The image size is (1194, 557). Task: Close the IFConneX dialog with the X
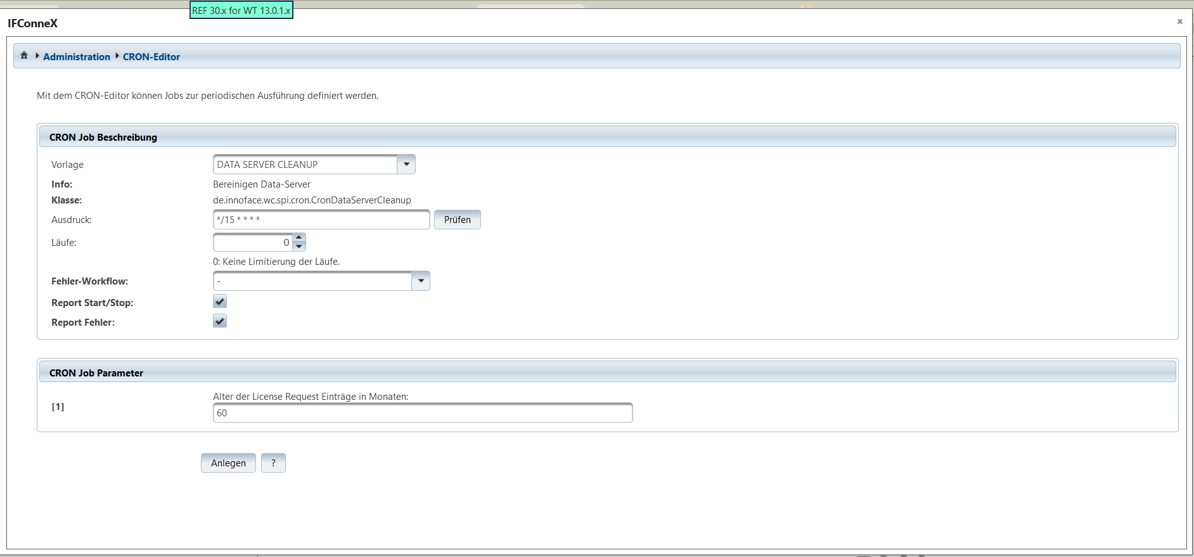coord(1179,22)
